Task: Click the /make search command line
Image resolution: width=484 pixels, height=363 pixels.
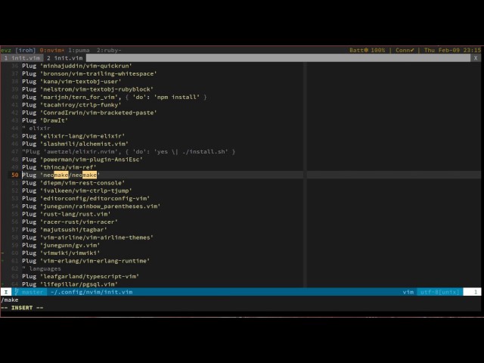Action: (x=10, y=300)
